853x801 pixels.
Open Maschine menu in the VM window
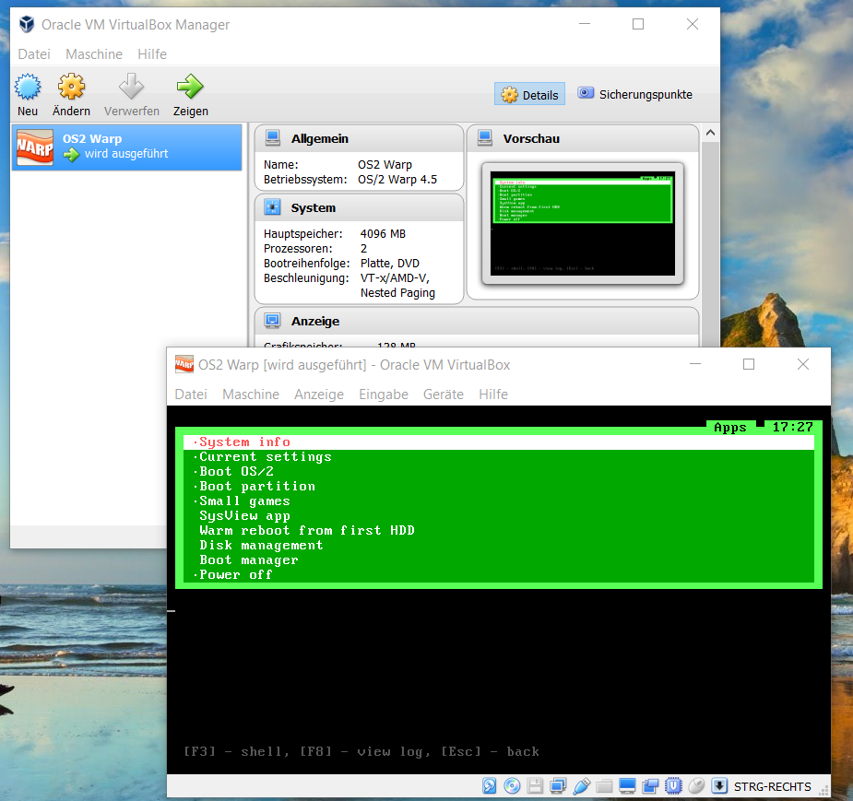[x=251, y=395]
